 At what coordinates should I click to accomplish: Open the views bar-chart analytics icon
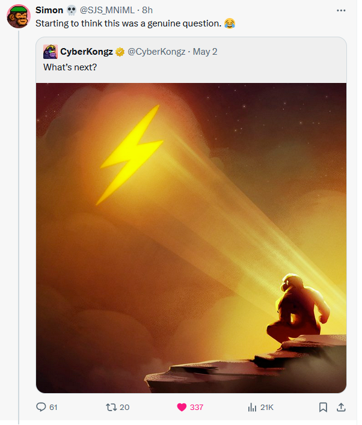tap(253, 407)
